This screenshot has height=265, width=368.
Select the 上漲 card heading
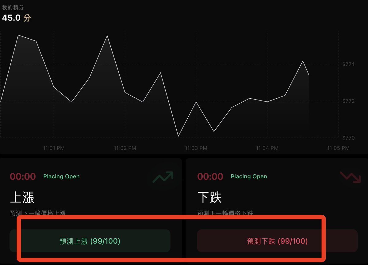22,198
